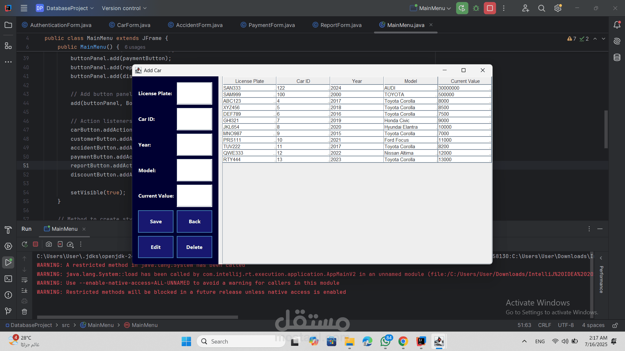Toggle read-only lock icon in status bar
625x351 pixels.
point(615,325)
